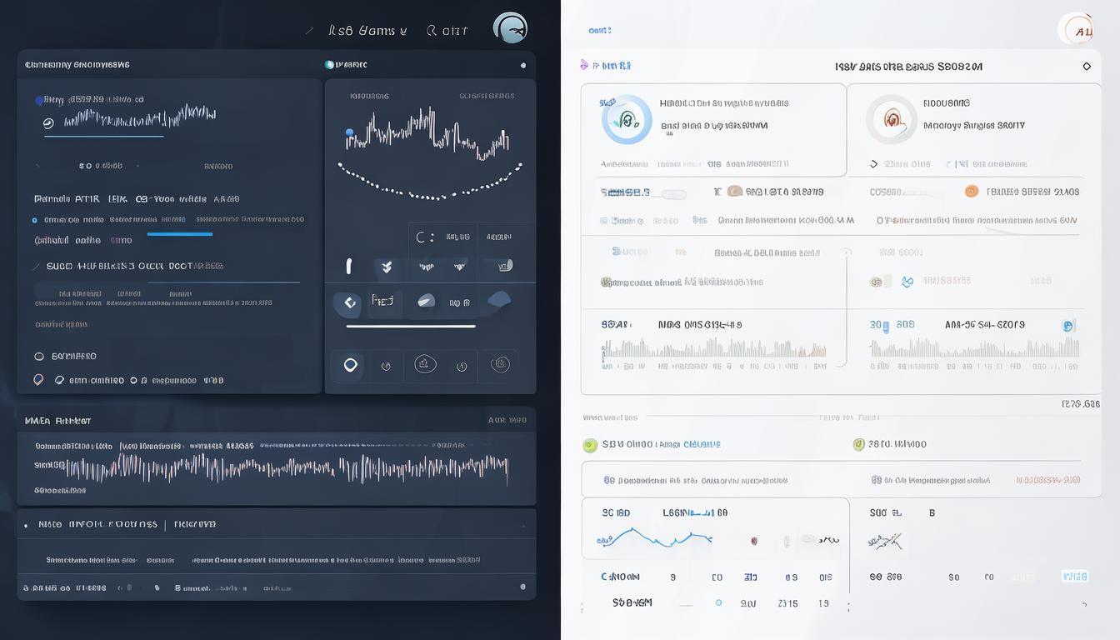Click the round profile avatar in dark header

click(x=510, y=28)
